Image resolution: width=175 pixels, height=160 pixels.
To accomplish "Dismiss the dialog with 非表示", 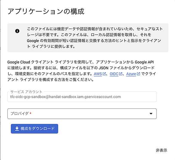I will (x=161, y=150).
